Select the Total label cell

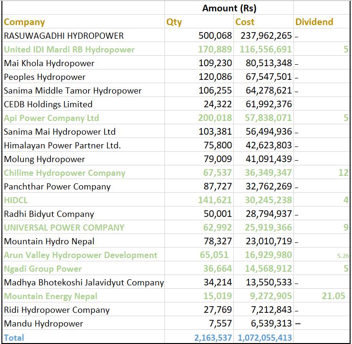coord(14,338)
